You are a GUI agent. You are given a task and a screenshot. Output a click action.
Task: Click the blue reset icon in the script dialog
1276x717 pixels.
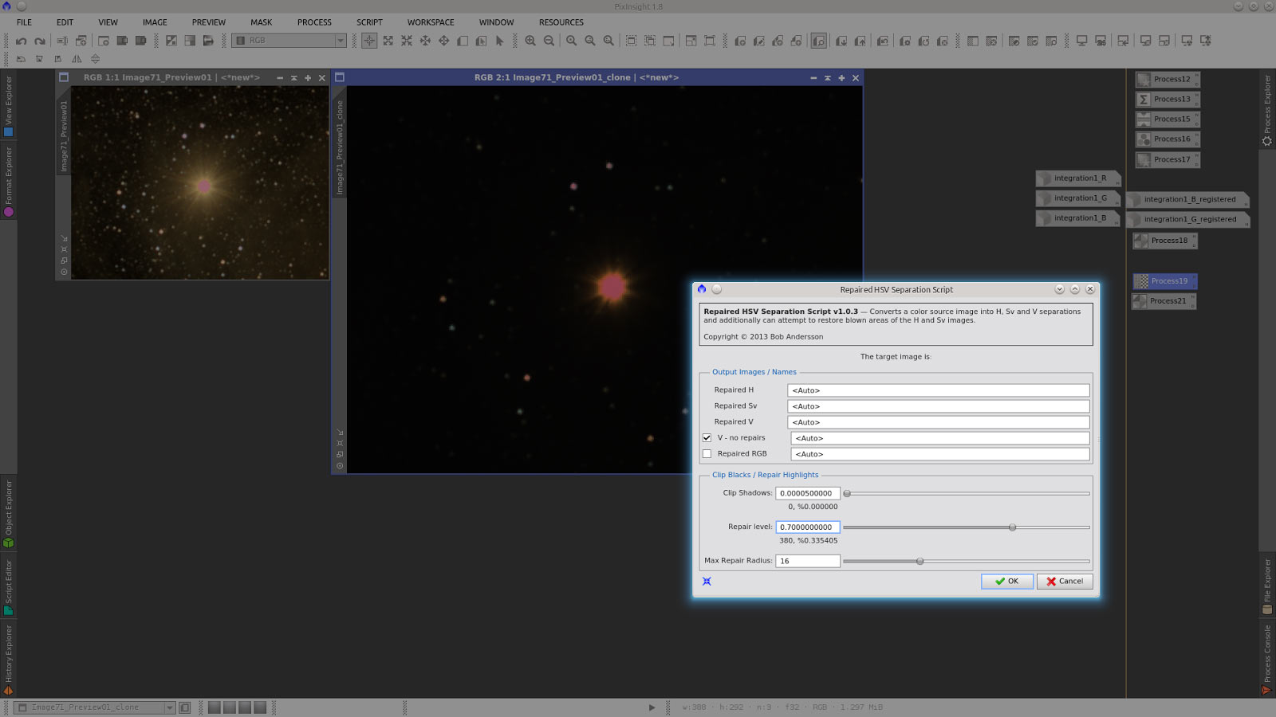(x=707, y=582)
